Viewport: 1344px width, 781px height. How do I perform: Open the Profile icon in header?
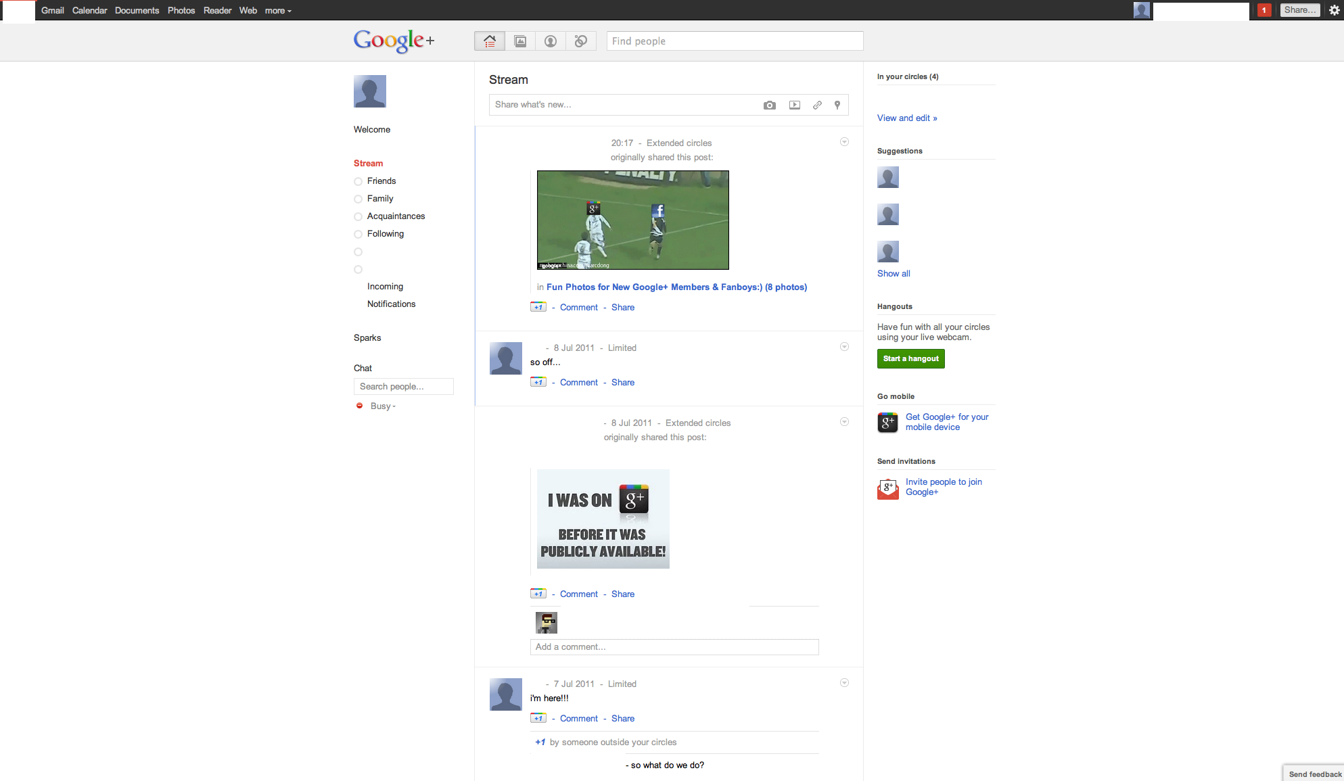(551, 41)
